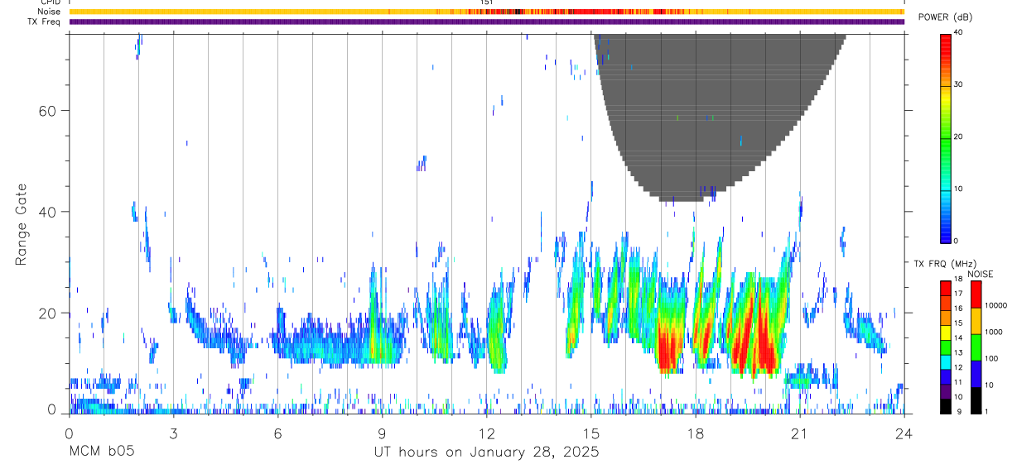Click the Range Gate tick label '0'
Image resolution: width=1017 pixels, height=469 pixels.
[53, 409]
